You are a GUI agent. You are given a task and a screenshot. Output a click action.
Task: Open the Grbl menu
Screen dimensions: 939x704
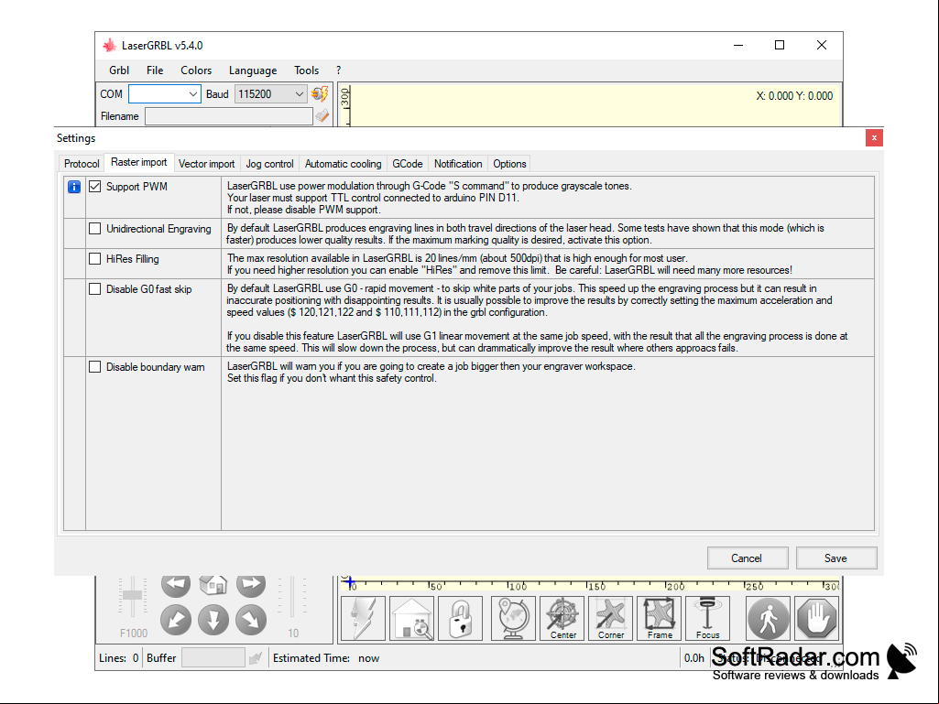point(119,70)
